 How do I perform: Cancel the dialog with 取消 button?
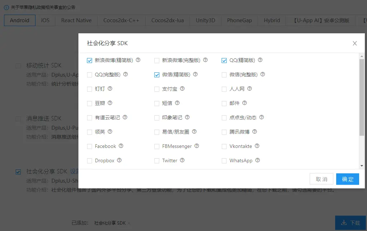pyautogui.click(x=322, y=179)
